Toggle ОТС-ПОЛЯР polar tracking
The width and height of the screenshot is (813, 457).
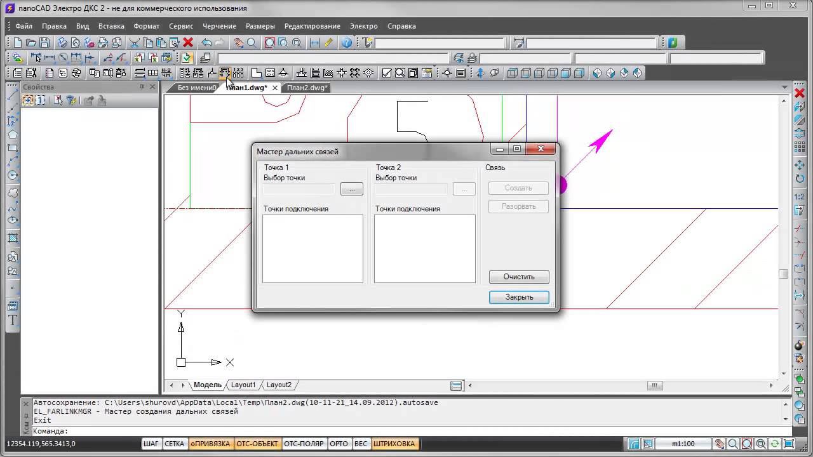coord(304,444)
